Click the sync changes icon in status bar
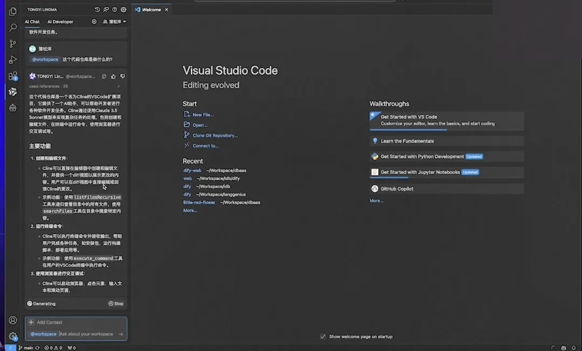 pos(37,348)
